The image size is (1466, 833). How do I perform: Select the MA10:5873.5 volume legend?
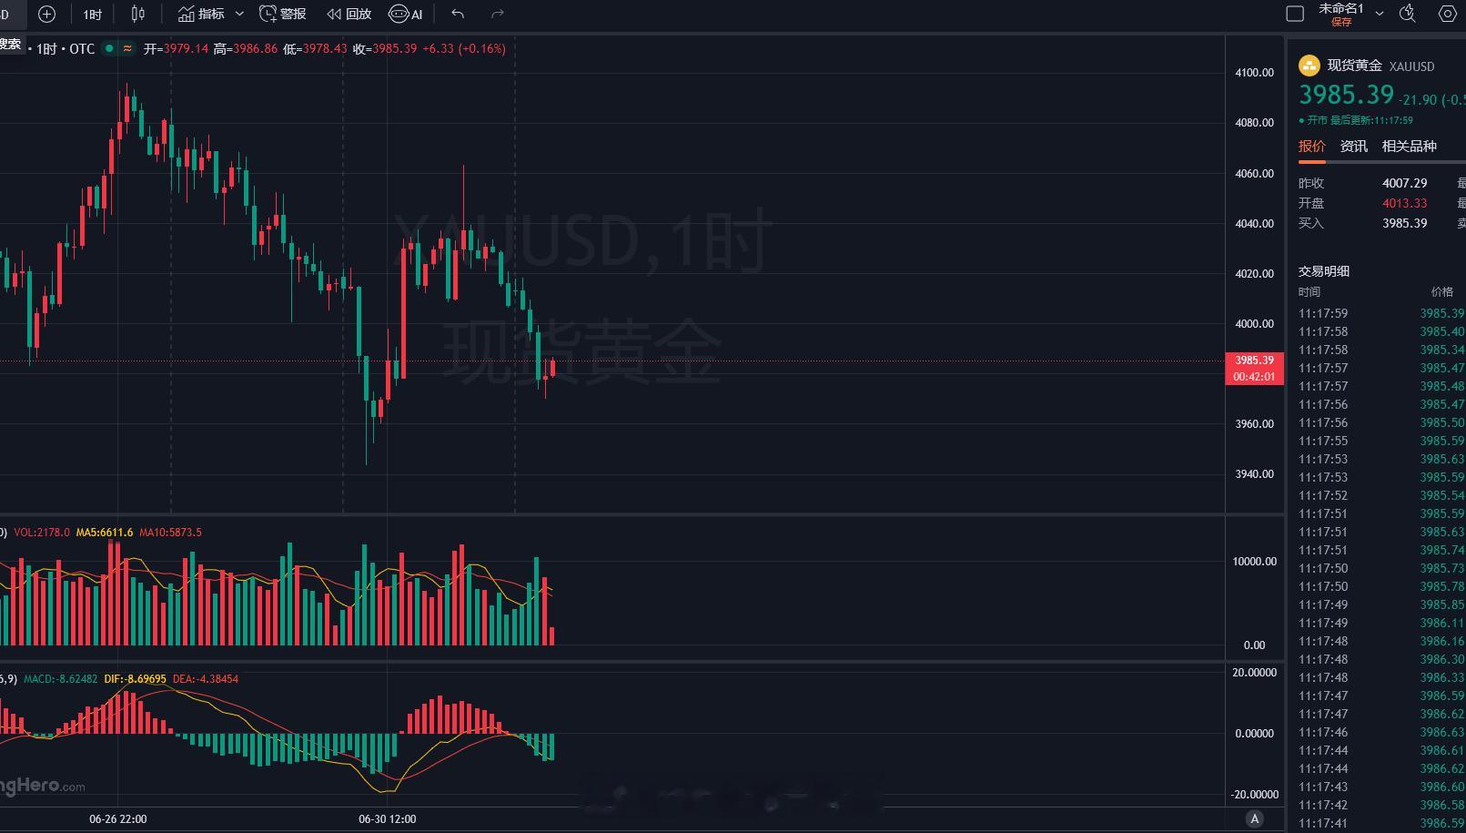click(171, 533)
